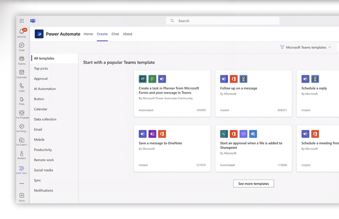Open the Activity bell icon
The width and height of the screenshot is (339, 219).
tap(21, 32)
